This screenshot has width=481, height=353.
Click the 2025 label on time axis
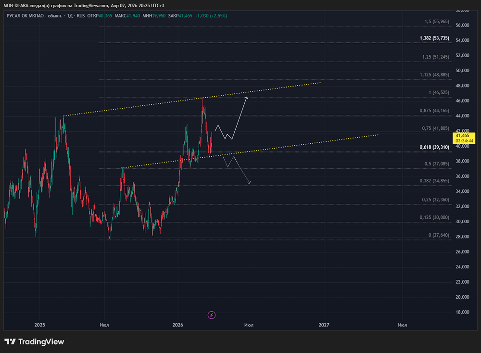pyautogui.click(x=39, y=325)
